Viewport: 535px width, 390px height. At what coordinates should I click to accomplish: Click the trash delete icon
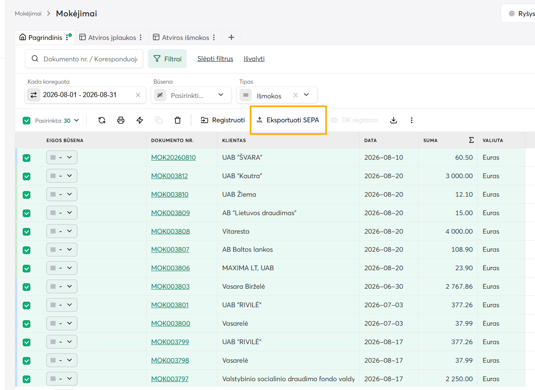click(178, 120)
